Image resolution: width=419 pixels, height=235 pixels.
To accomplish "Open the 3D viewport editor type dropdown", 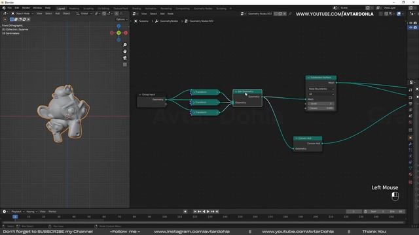I will tap(5, 13).
